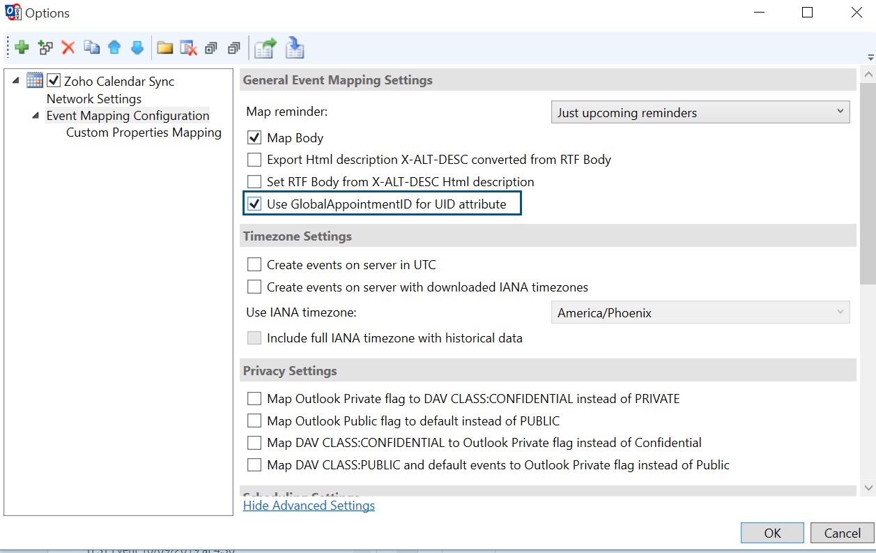Click the Hide Advanced Settings link
876x553 pixels.
[x=309, y=506]
